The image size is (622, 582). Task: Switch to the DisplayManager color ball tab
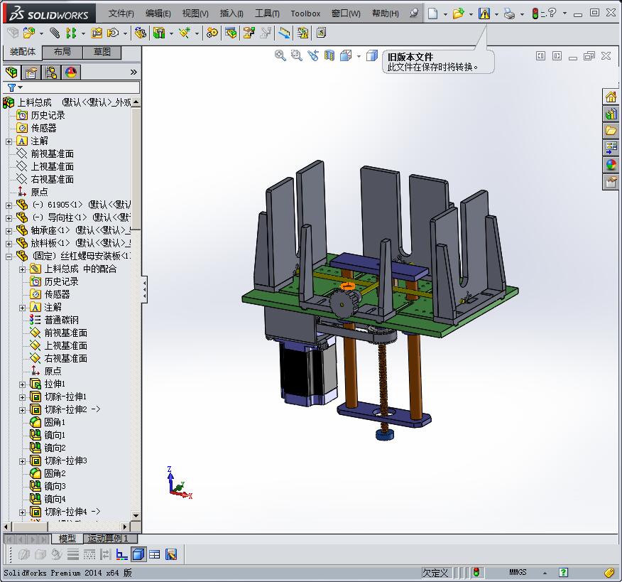71,72
